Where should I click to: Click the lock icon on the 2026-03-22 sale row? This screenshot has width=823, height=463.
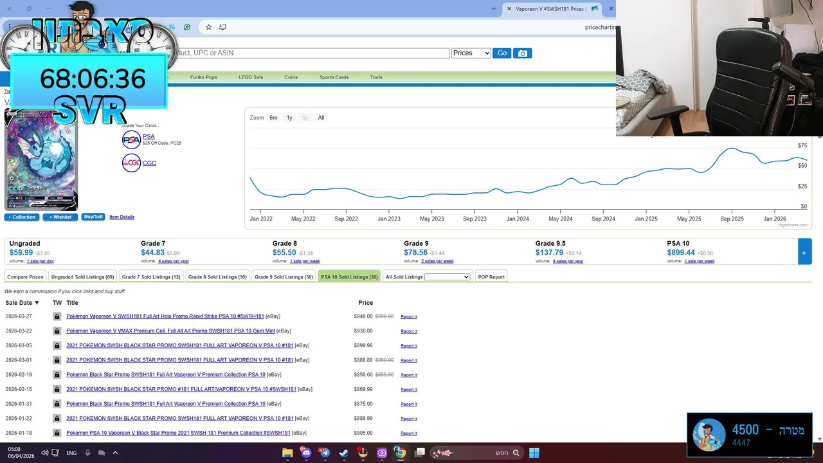(57, 331)
